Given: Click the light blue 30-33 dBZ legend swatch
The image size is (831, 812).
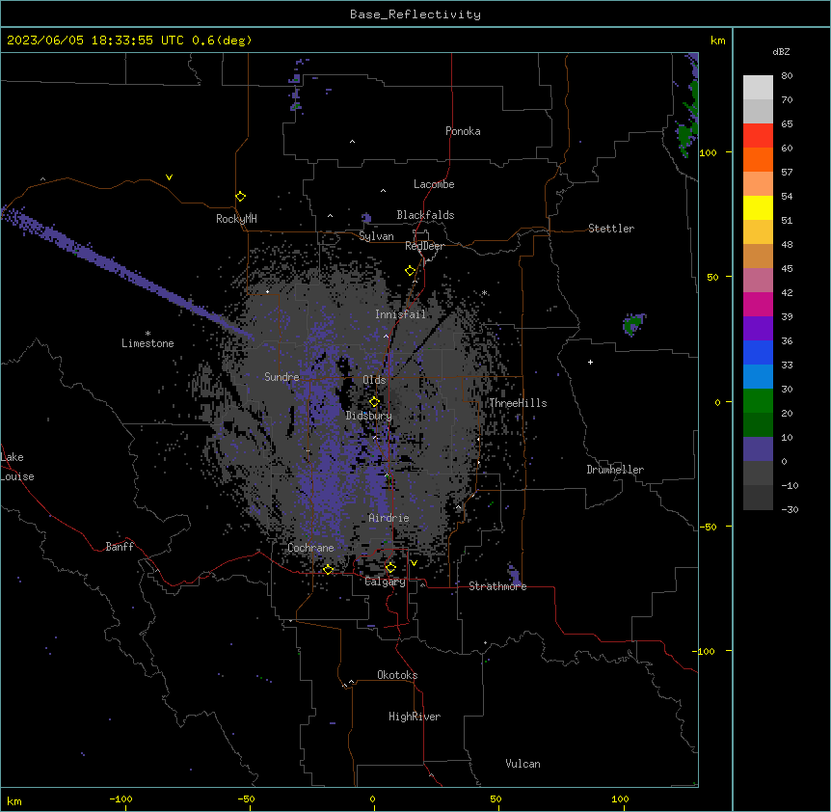Looking at the screenshot, I should pyautogui.click(x=758, y=377).
